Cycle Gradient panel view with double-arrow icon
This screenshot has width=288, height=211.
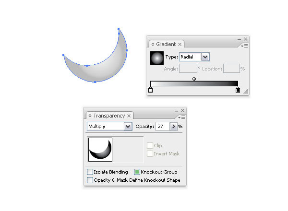(x=153, y=44)
